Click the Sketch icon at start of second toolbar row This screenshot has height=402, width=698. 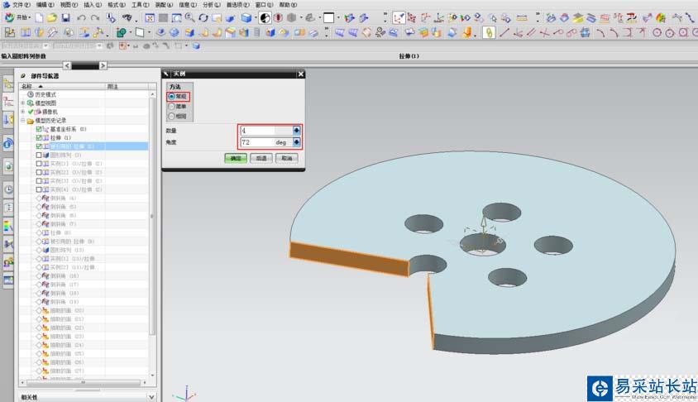coord(9,32)
